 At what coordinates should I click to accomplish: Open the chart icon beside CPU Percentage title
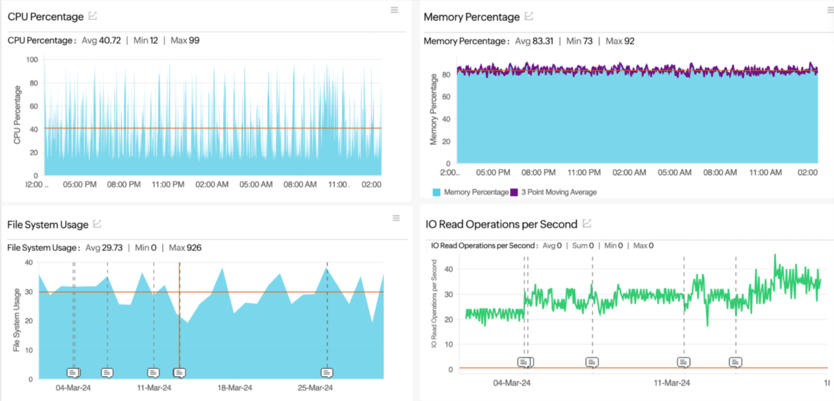point(93,16)
